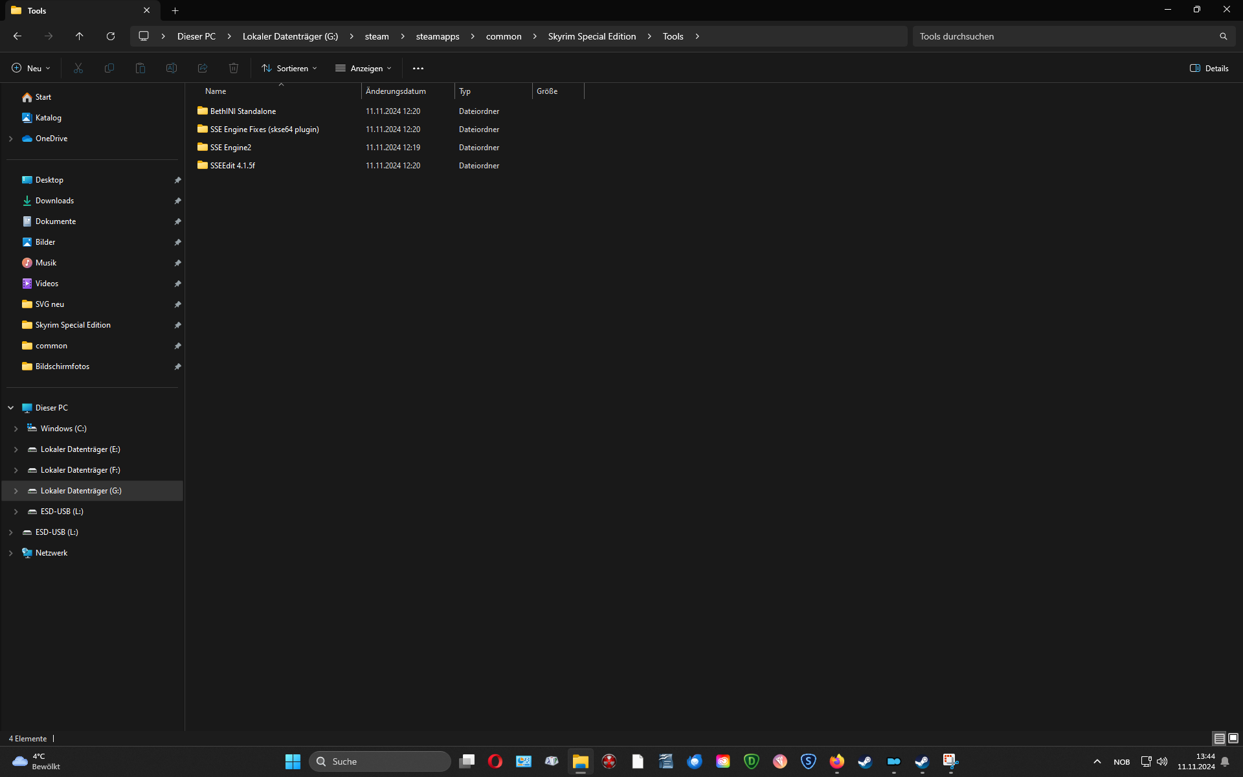Click the Refresh icon in navigation bar

point(111,36)
